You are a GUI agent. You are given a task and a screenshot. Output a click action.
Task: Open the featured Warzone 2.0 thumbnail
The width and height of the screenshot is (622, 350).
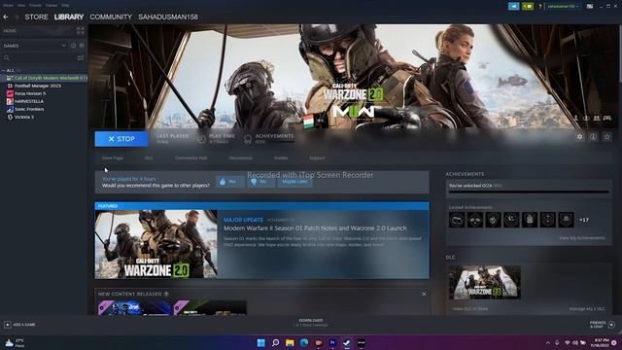(155, 244)
